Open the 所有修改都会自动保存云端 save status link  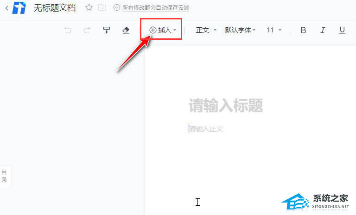tap(156, 8)
